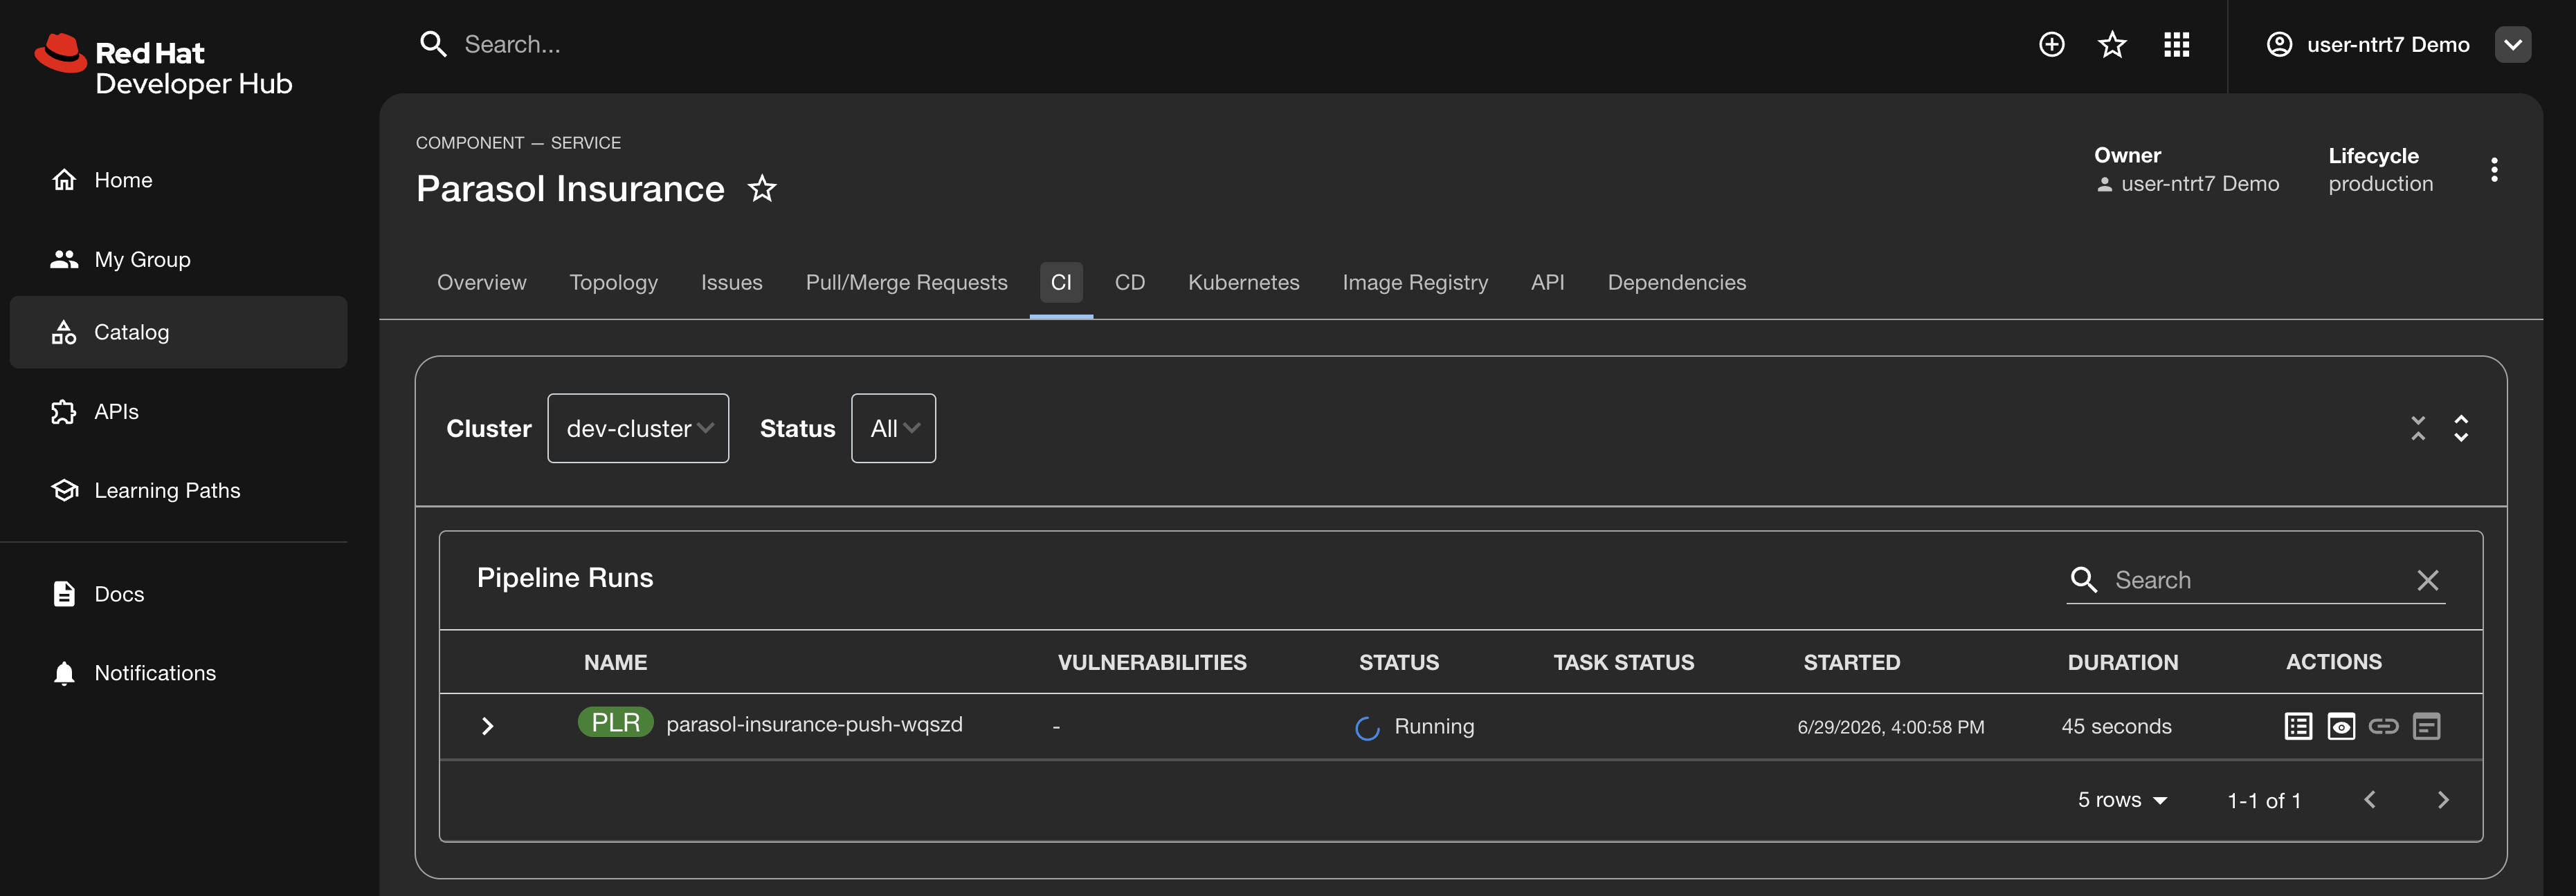Sort by the STATUS column header
This screenshot has height=896, width=2576.
pyautogui.click(x=1398, y=662)
